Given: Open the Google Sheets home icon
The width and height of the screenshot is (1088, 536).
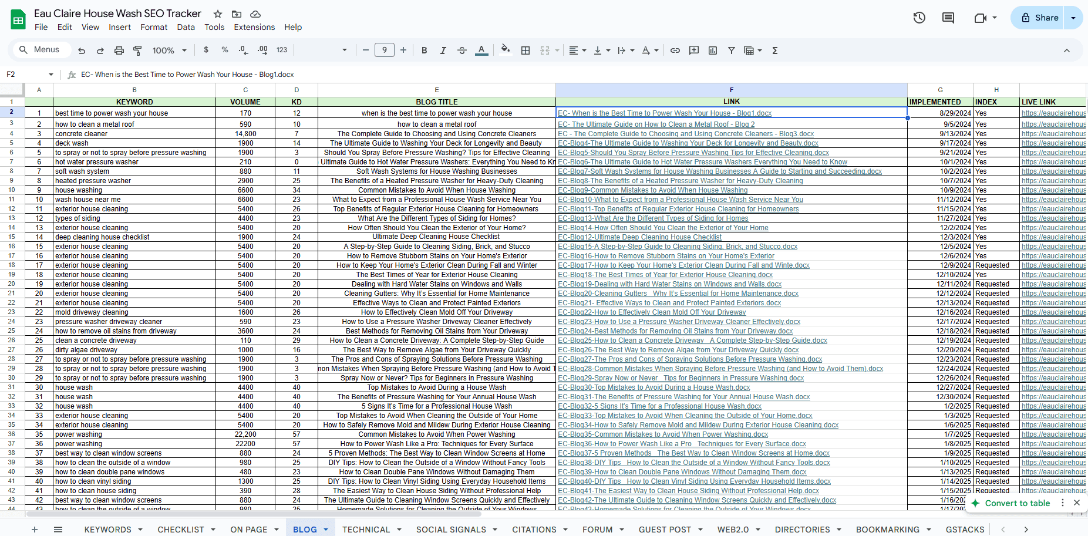Looking at the screenshot, I should click(18, 19).
